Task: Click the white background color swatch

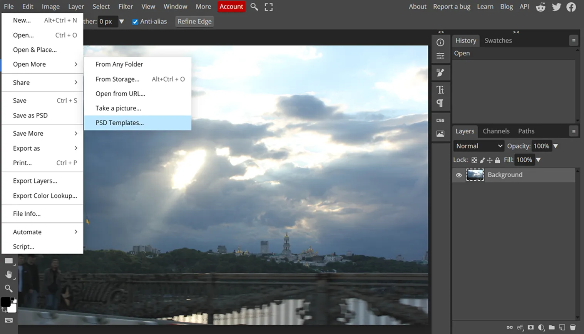Action: pyautogui.click(x=12, y=308)
